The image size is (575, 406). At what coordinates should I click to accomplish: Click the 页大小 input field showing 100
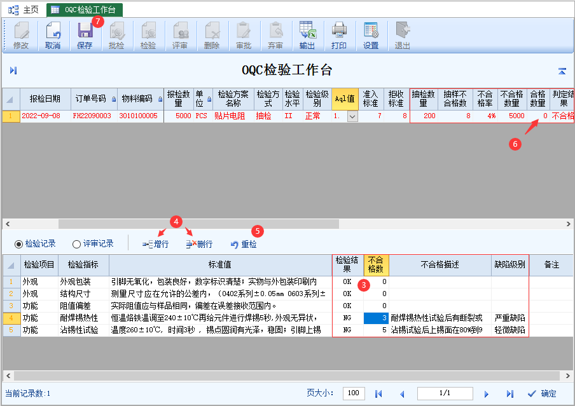354,393
